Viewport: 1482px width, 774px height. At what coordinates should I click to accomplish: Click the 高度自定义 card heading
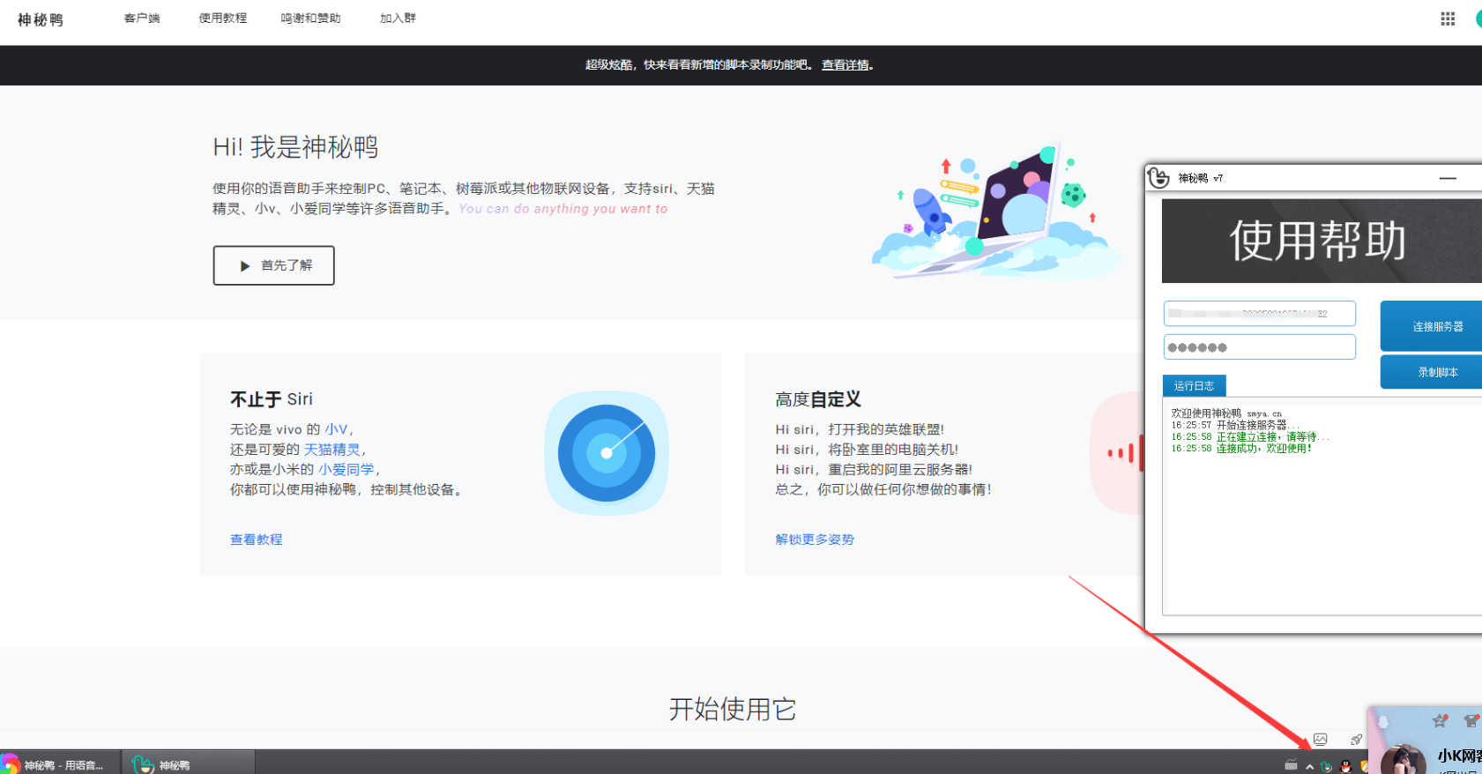[818, 399]
